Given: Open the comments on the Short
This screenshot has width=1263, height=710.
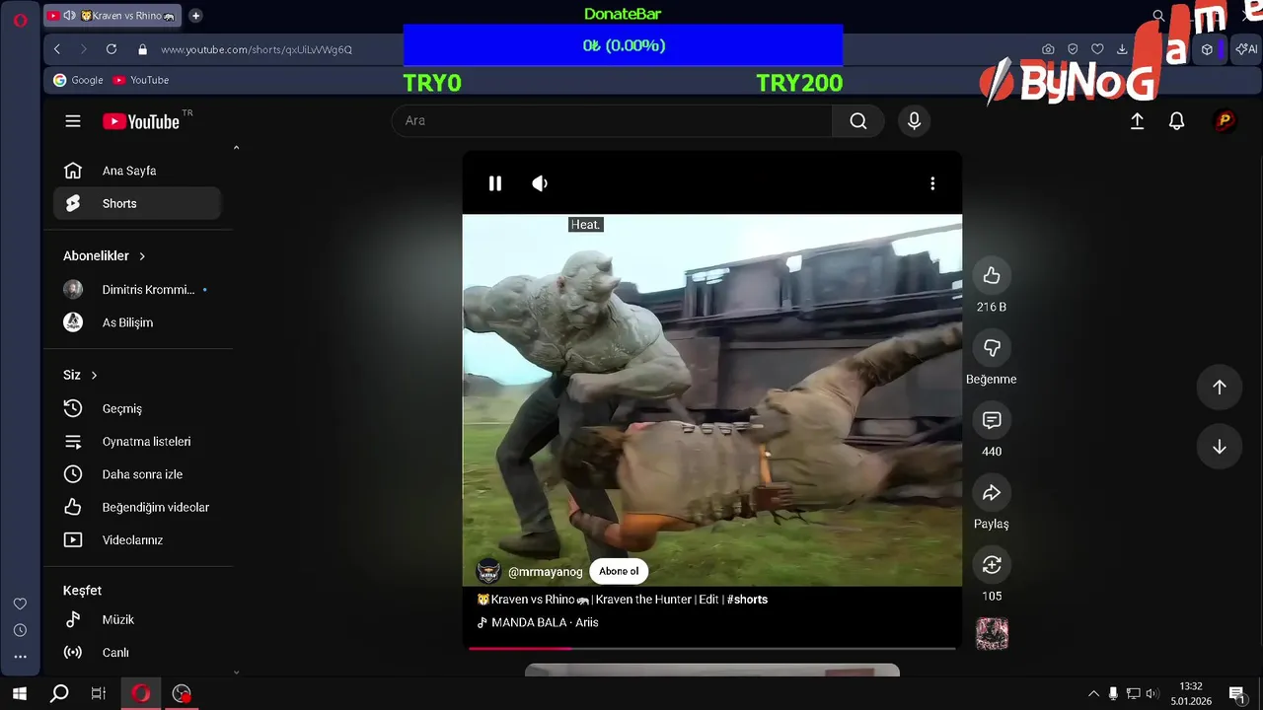Looking at the screenshot, I should 992,420.
